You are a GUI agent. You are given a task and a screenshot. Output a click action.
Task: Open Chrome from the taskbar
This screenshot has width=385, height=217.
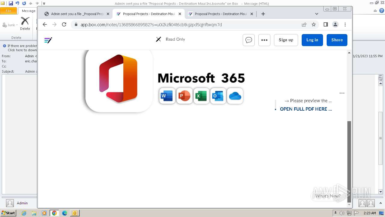(54, 213)
